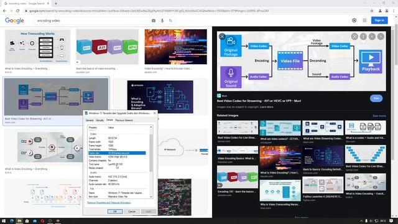398x224 pixels.
Task: Open the Learn More copyright link
Action: (x=266, y=107)
